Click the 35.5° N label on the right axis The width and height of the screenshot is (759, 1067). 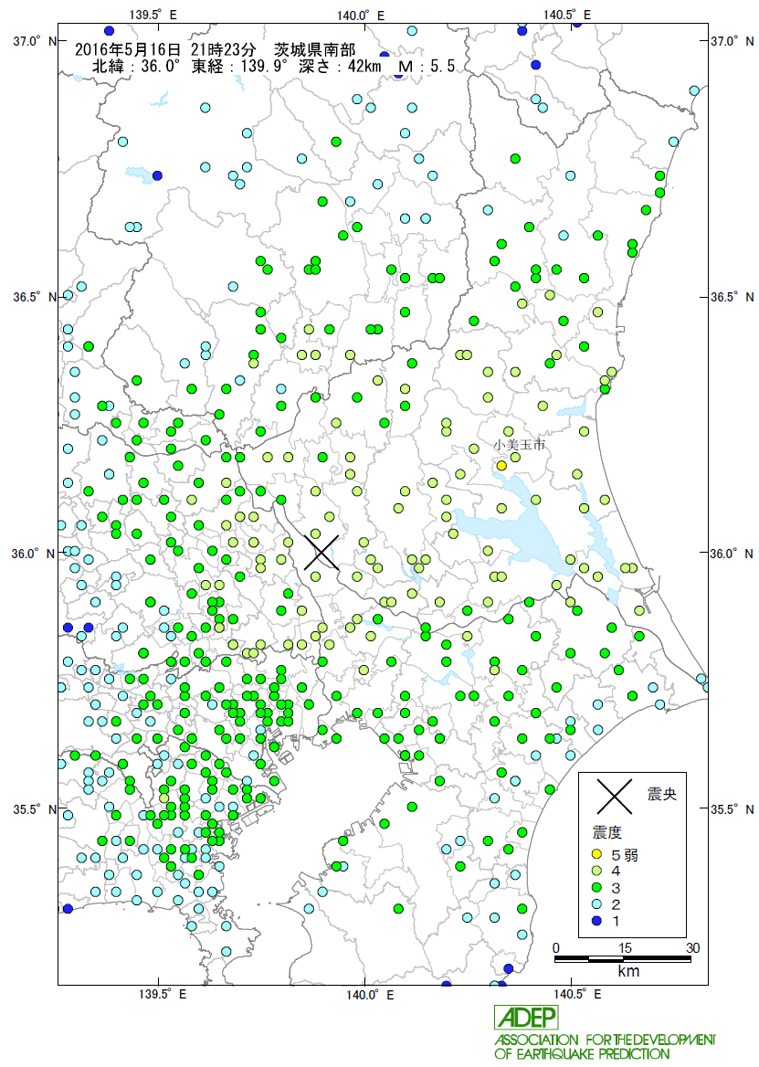coord(732,809)
